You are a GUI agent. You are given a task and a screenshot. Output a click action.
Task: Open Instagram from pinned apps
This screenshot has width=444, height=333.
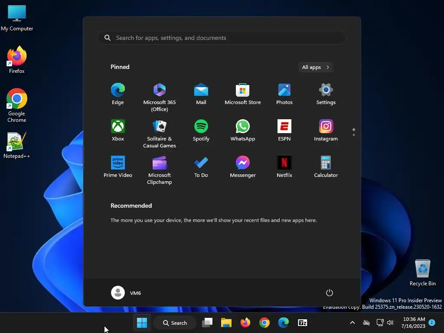click(x=326, y=130)
